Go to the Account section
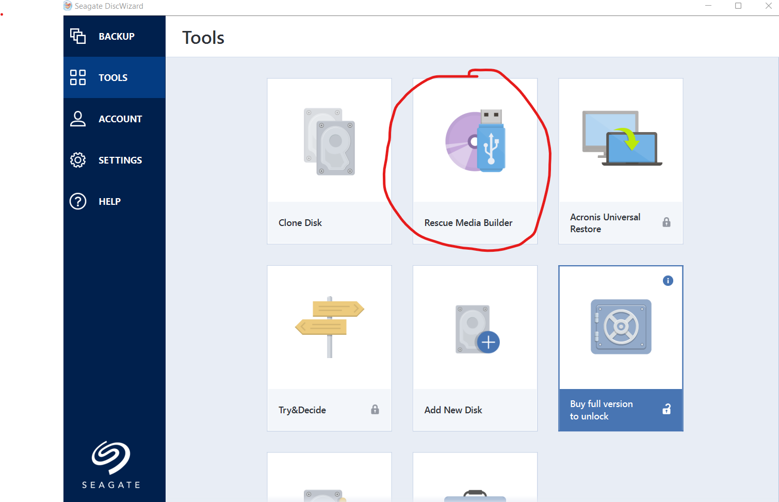779x502 pixels. 115,119
